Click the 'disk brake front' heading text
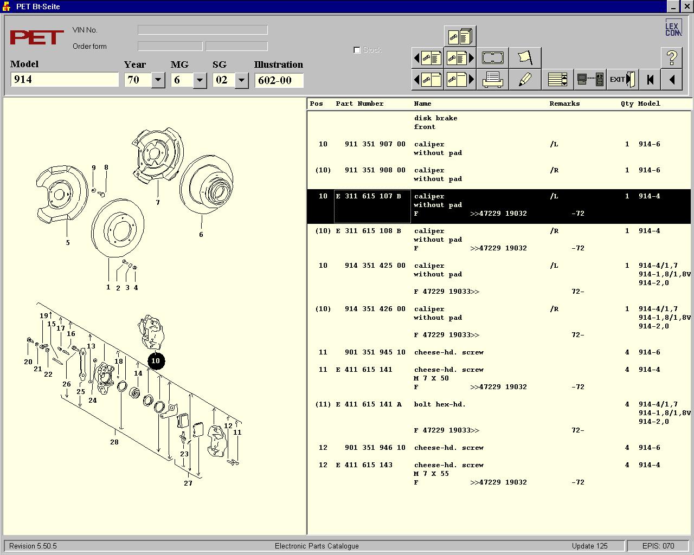This screenshot has height=555, width=694. 435,122
